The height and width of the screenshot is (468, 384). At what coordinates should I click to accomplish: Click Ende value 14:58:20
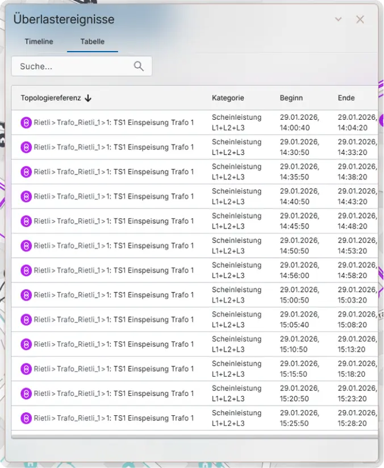(357, 270)
